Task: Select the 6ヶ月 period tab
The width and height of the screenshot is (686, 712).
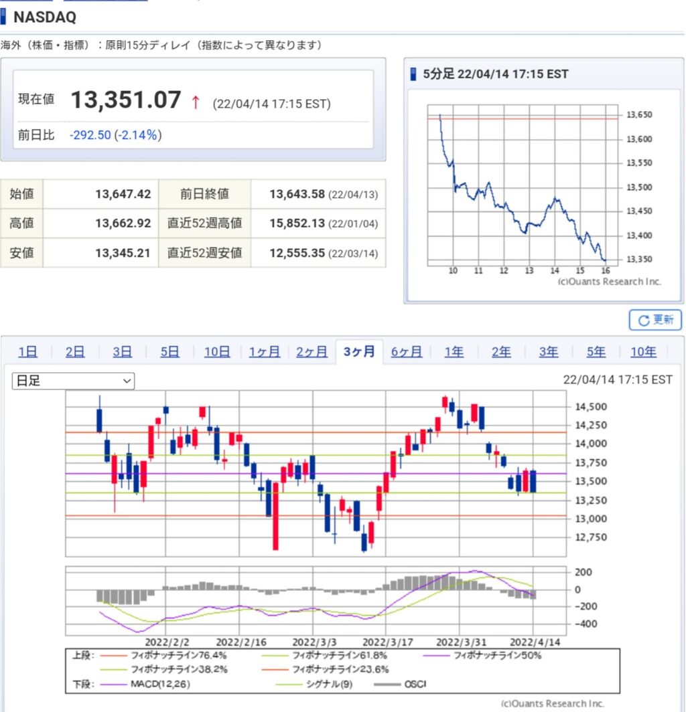Action: [x=407, y=351]
